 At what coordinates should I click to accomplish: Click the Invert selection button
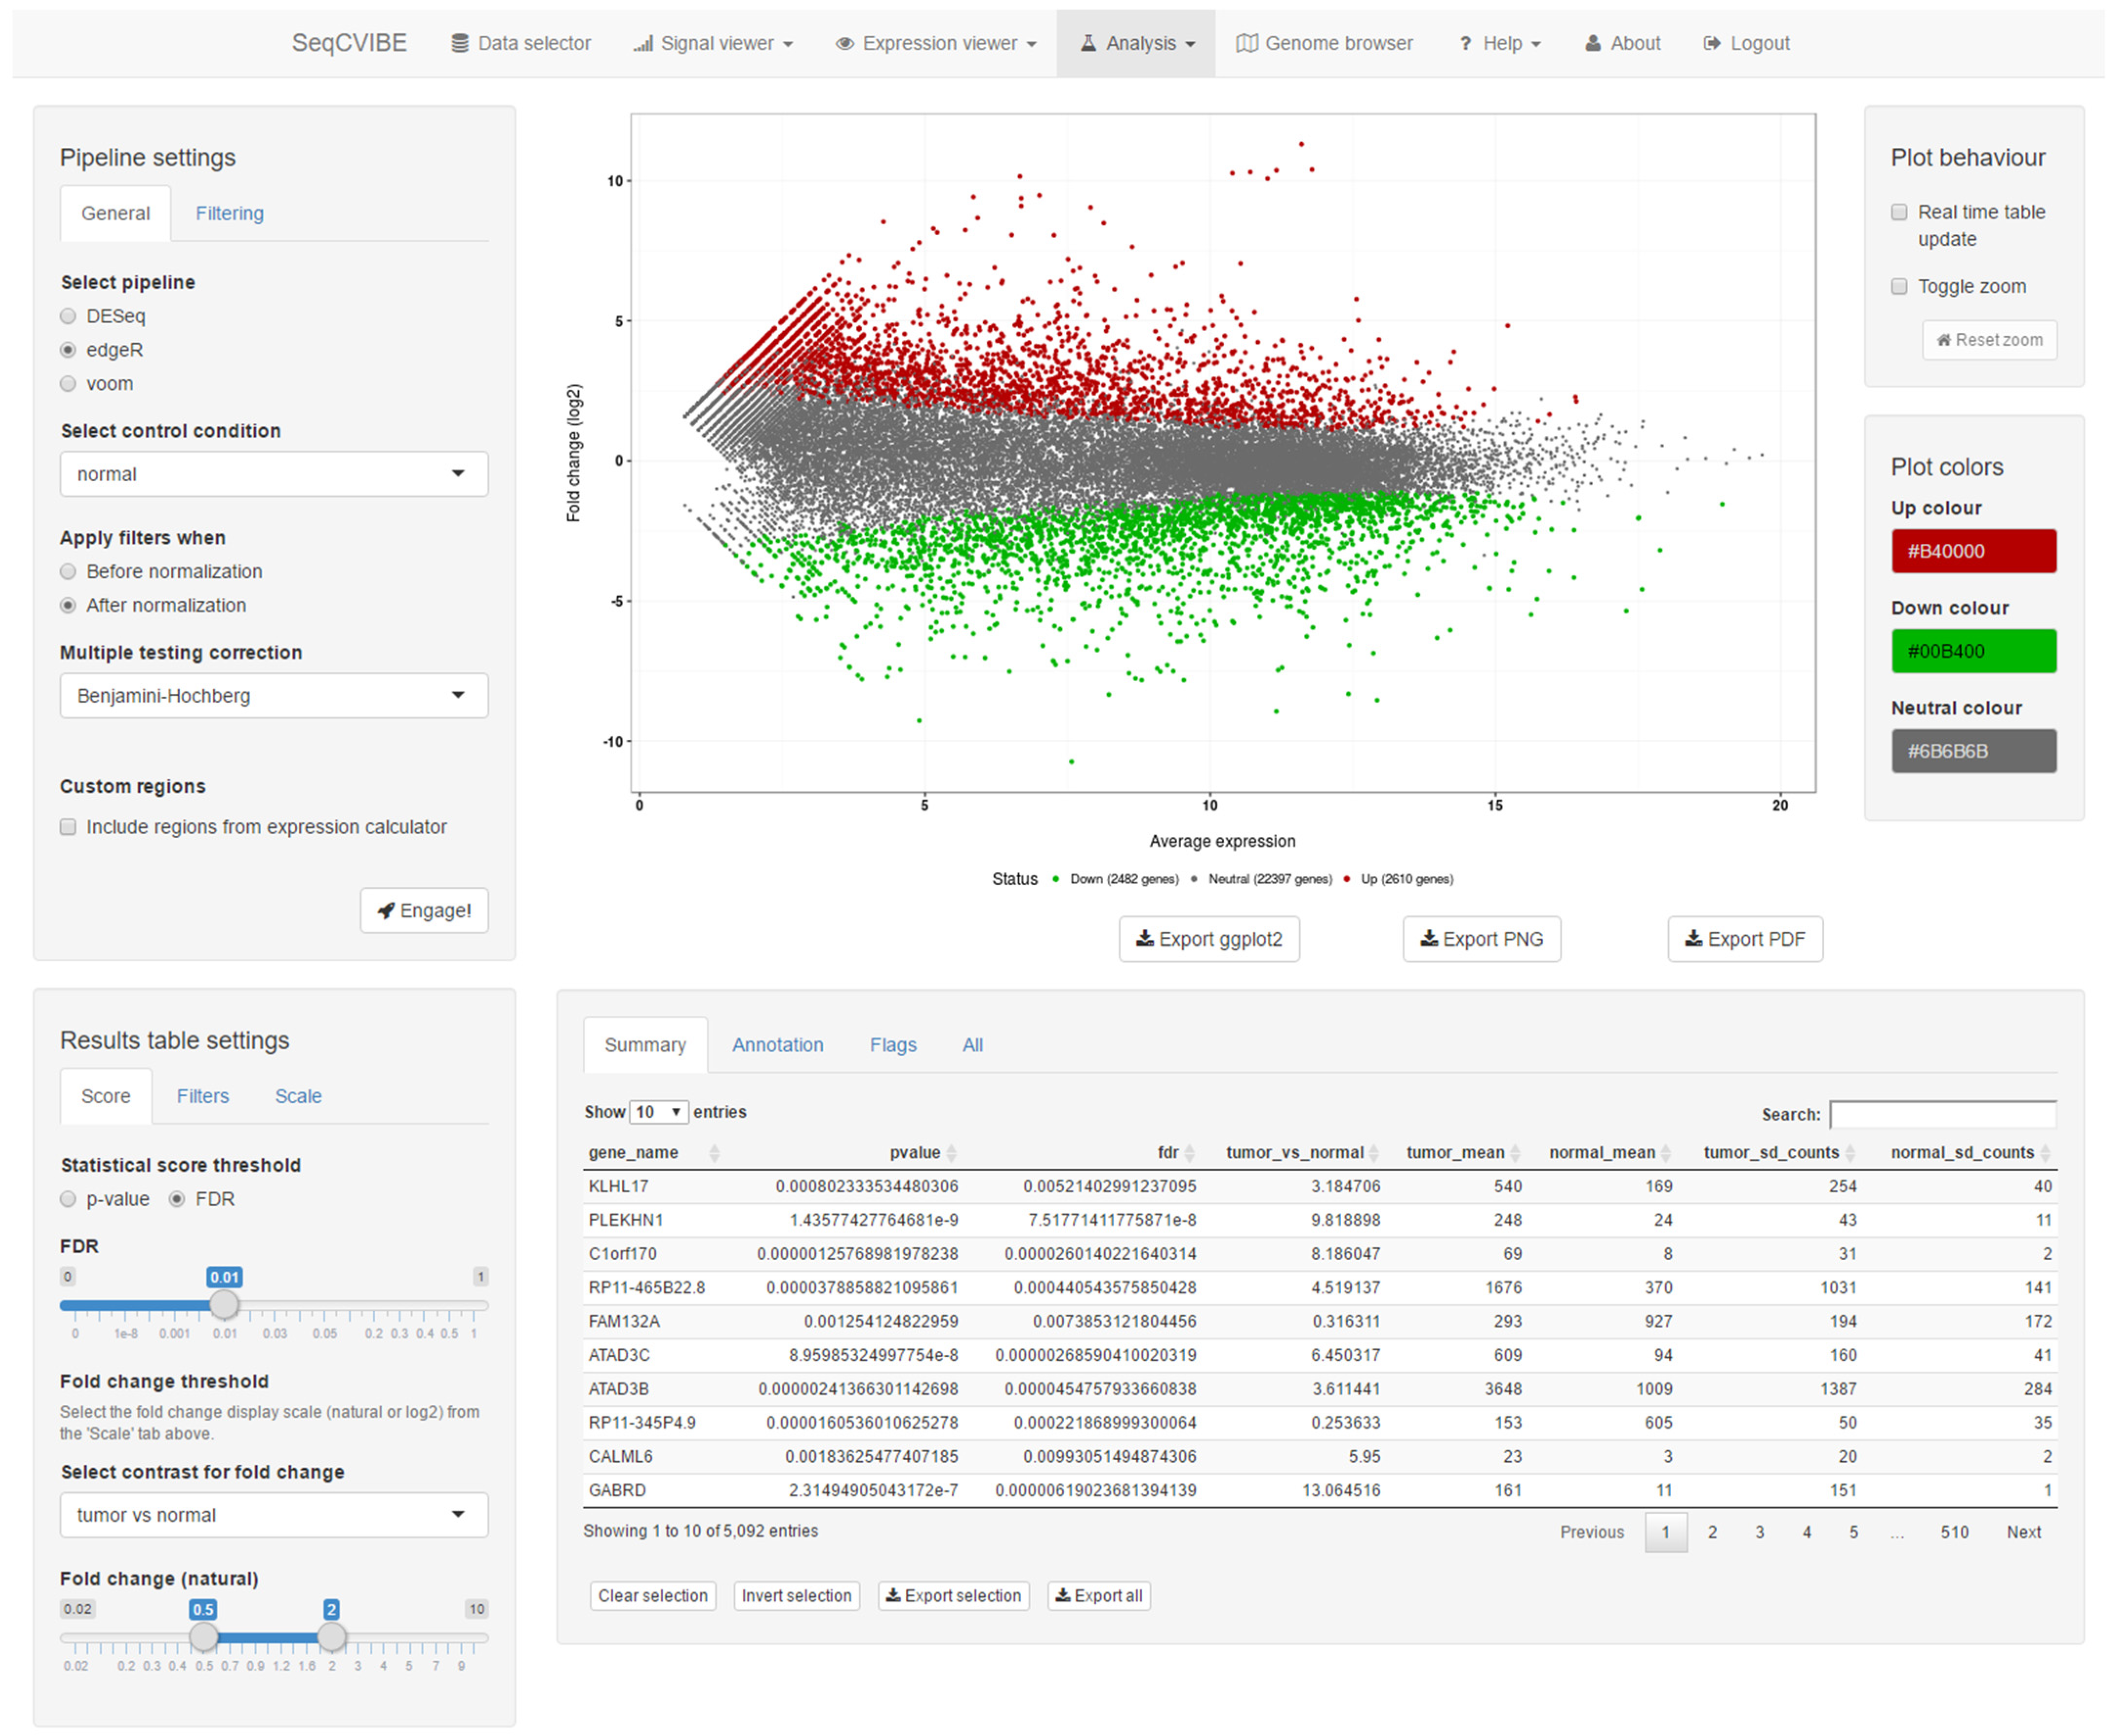(796, 1596)
